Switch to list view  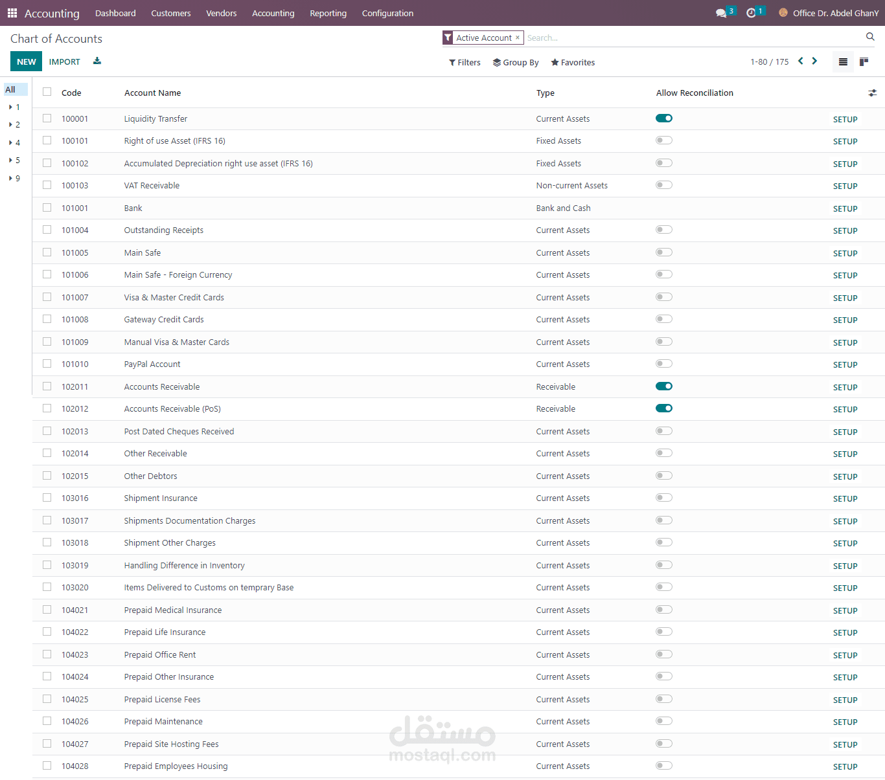[843, 62]
